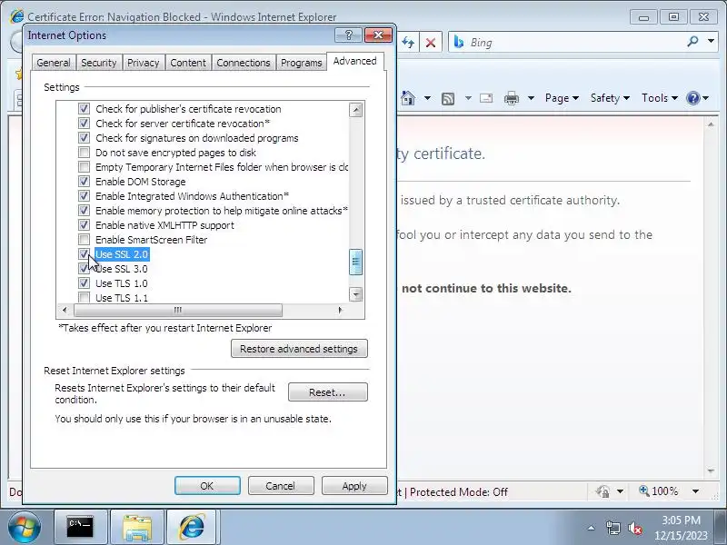
Task: Click the Internet Options help question button
Action: point(348,35)
